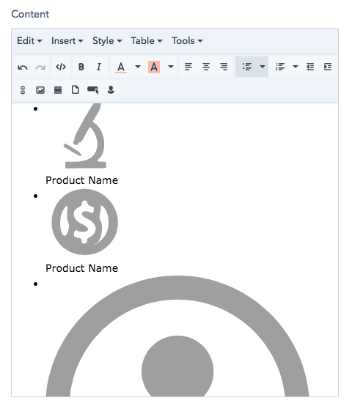Click the document page icon
This screenshot has width=352, height=406.
(75, 90)
